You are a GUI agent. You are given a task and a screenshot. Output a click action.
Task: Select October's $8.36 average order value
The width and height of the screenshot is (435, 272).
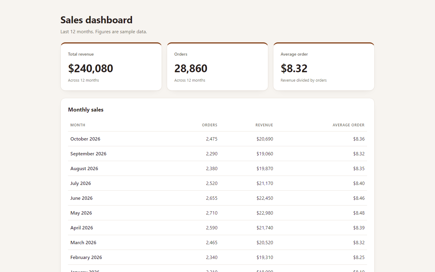pyautogui.click(x=359, y=139)
